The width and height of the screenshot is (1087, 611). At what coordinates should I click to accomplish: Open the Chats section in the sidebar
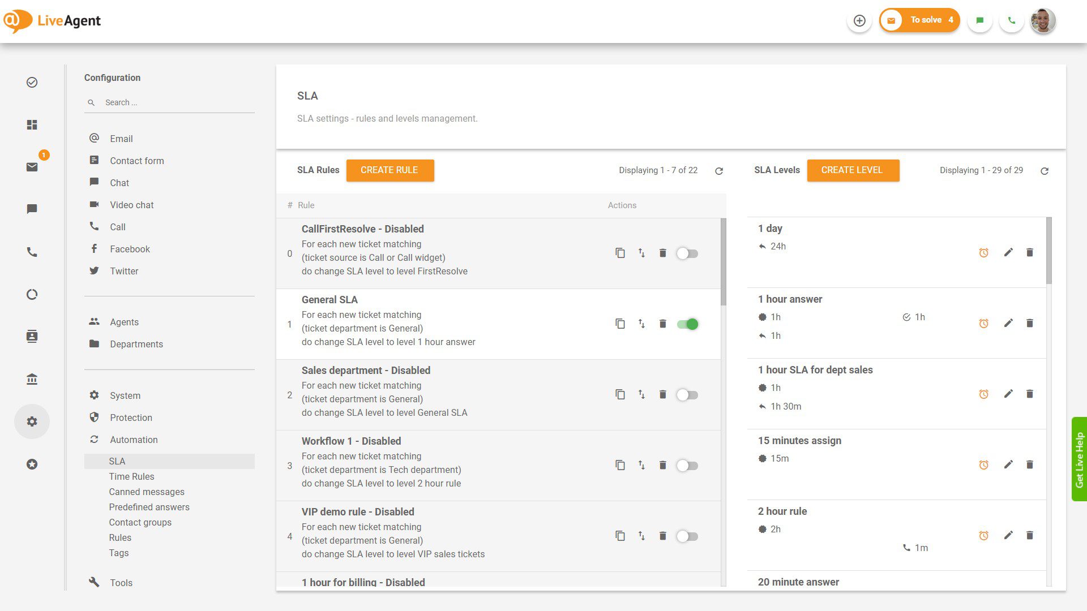coord(32,208)
